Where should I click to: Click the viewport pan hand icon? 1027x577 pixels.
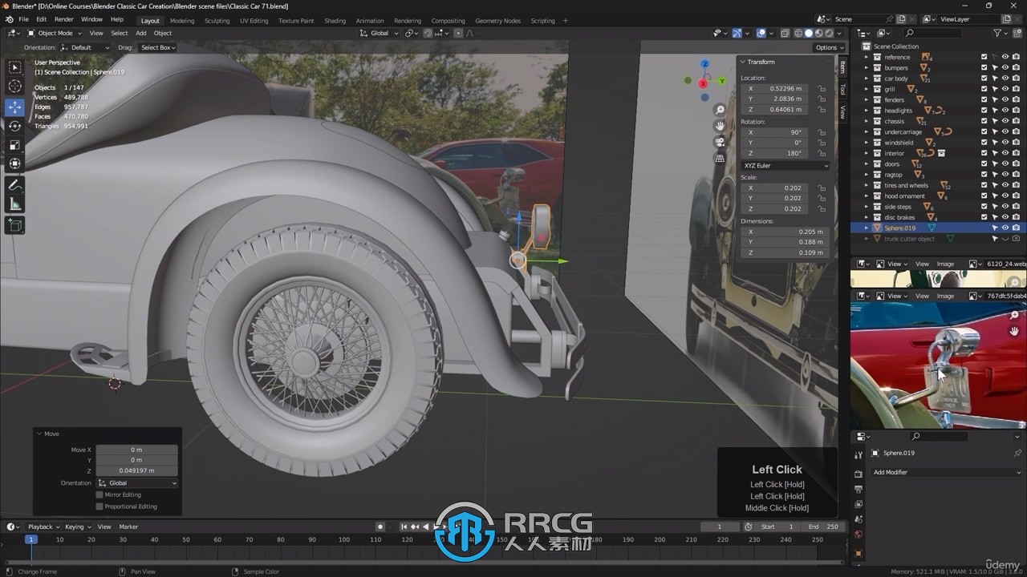tap(720, 126)
